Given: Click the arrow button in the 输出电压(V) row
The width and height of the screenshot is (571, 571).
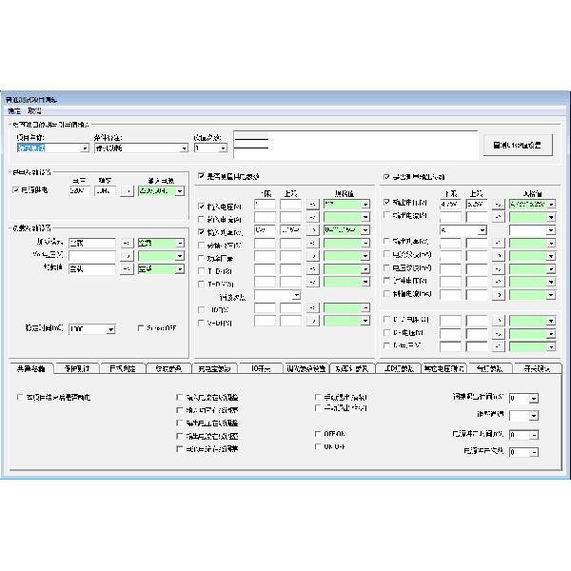Looking at the screenshot, I should click(x=498, y=204).
